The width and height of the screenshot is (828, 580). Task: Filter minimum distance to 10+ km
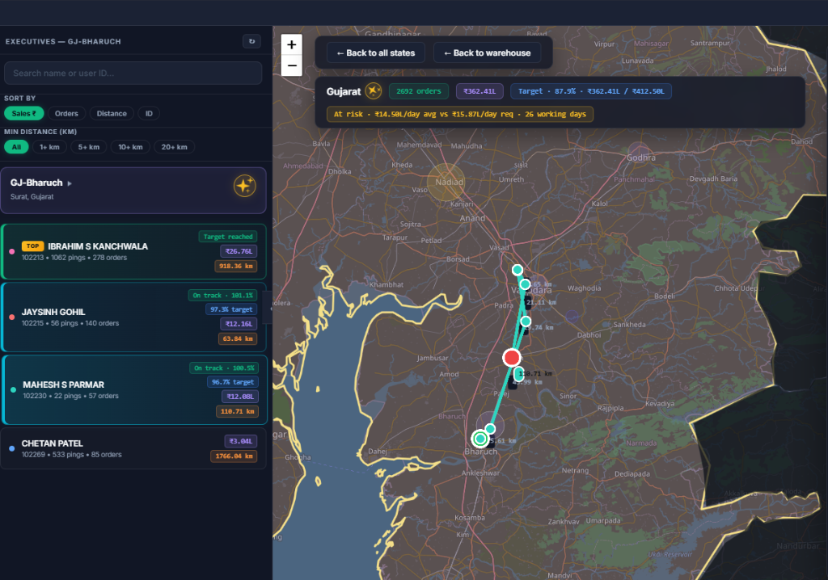click(130, 147)
